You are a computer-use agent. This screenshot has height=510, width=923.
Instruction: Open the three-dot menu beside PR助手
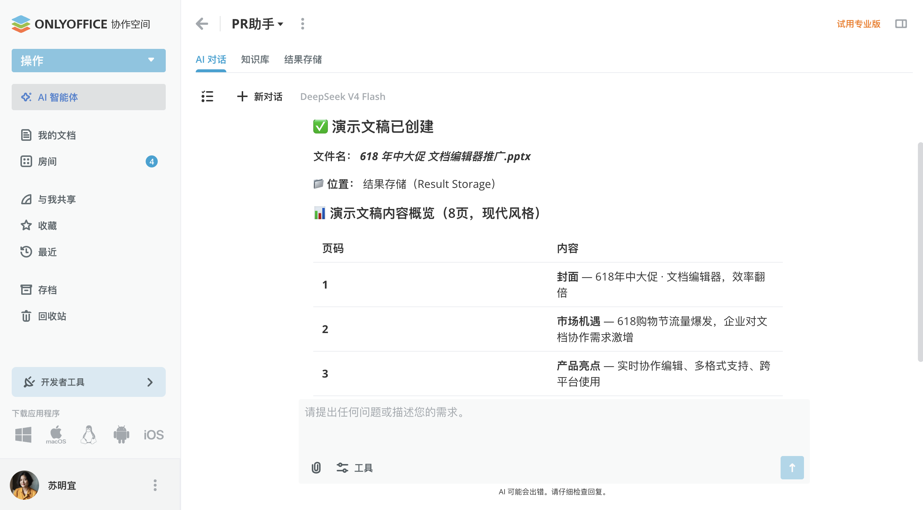coord(303,24)
